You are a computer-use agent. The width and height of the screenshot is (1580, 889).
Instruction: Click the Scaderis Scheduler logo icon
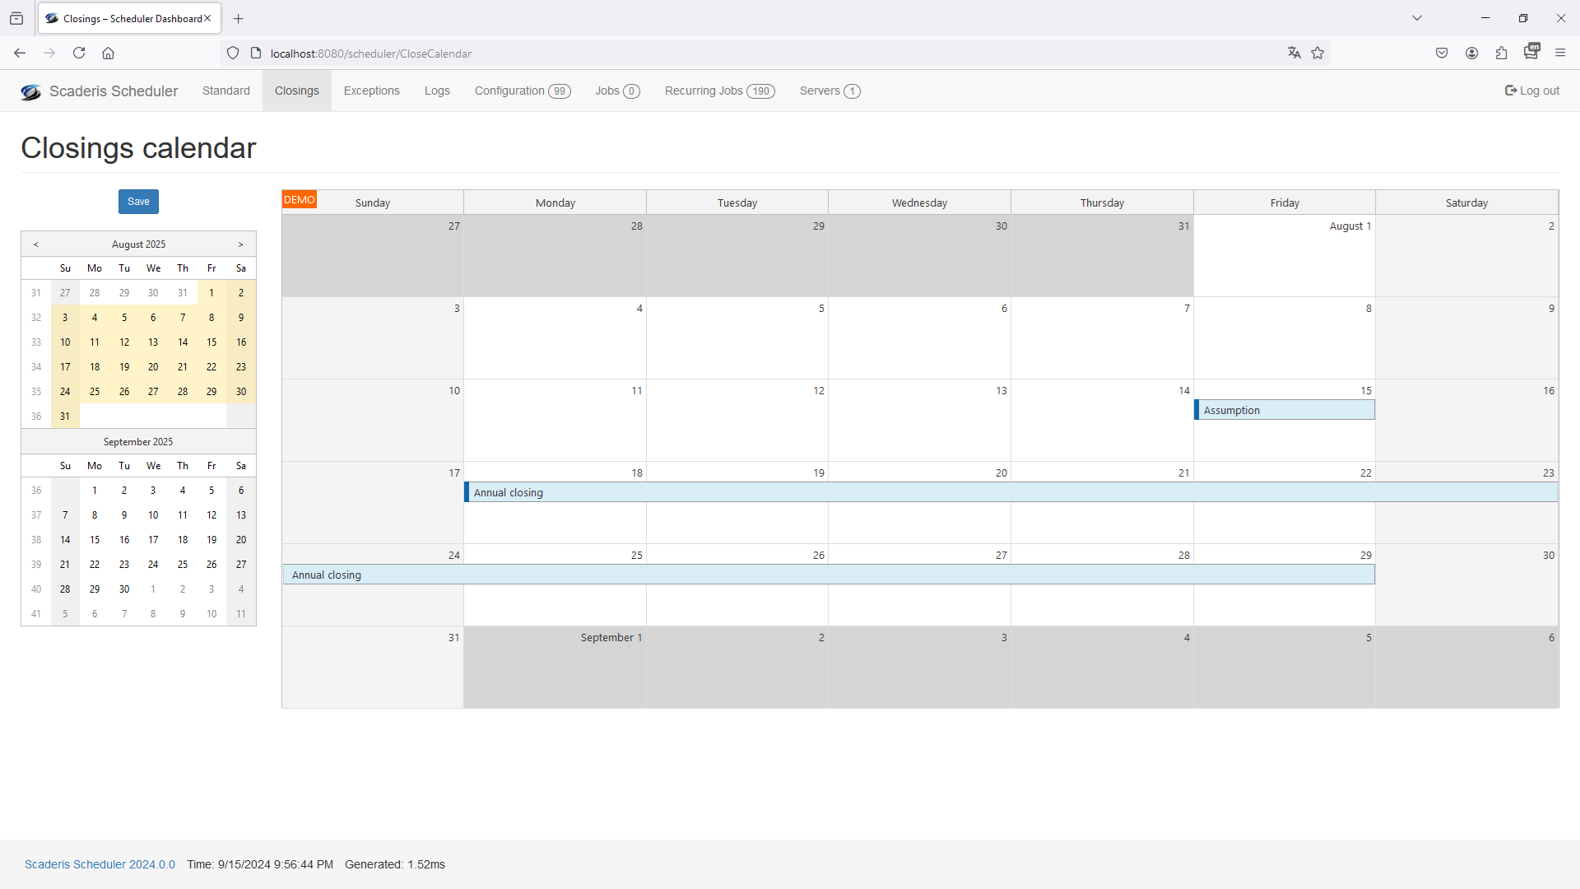pyautogui.click(x=31, y=92)
